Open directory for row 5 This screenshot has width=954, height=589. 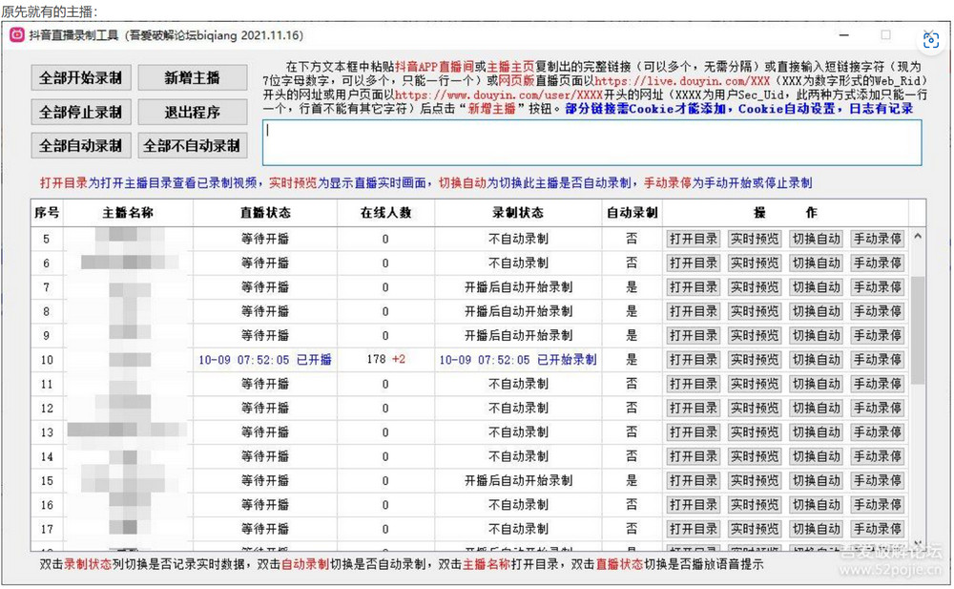693,239
